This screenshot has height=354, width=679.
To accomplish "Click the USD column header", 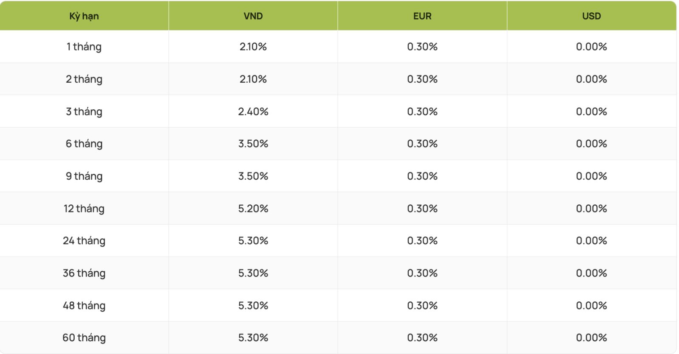I will point(591,16).
